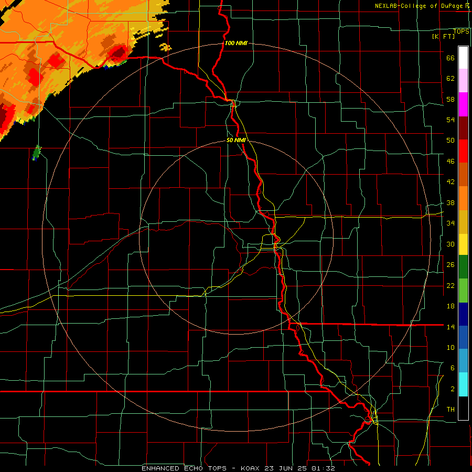Select the light green legend swatch
Viewport: 472px width, 472px height.
point(463,291)
